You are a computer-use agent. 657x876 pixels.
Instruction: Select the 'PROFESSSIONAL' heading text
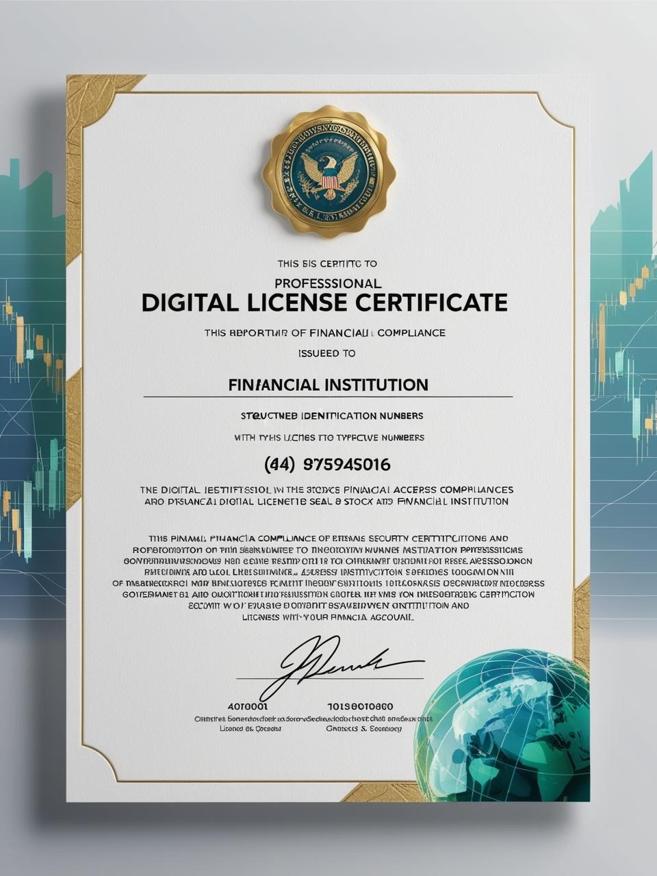pyautogui.click(x=328, y=282)
